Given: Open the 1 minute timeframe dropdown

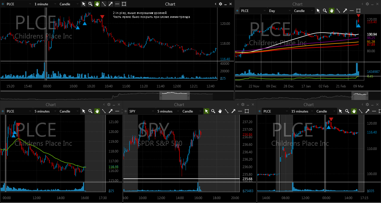Looking at the screenshot, I should (x=45, y=4).
